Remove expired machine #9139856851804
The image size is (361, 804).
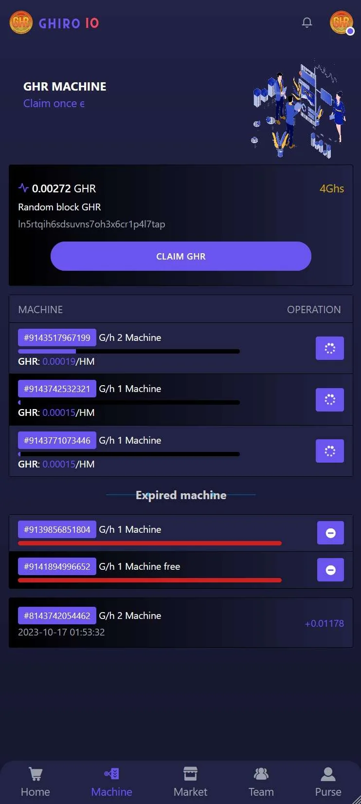pyautogui.click(x=330, y=533)
